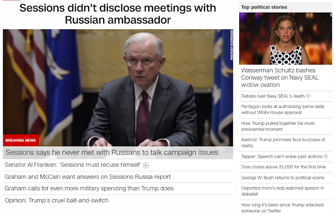
Task: Open Wasserman Schultz video thumbnail
Action: [286, 38]
